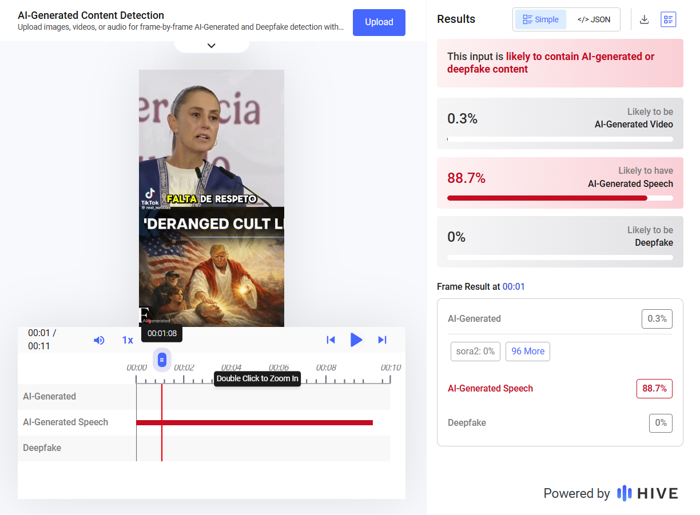Switch to Simple results view
The image size is (700, 515).
tap(540, 19)
